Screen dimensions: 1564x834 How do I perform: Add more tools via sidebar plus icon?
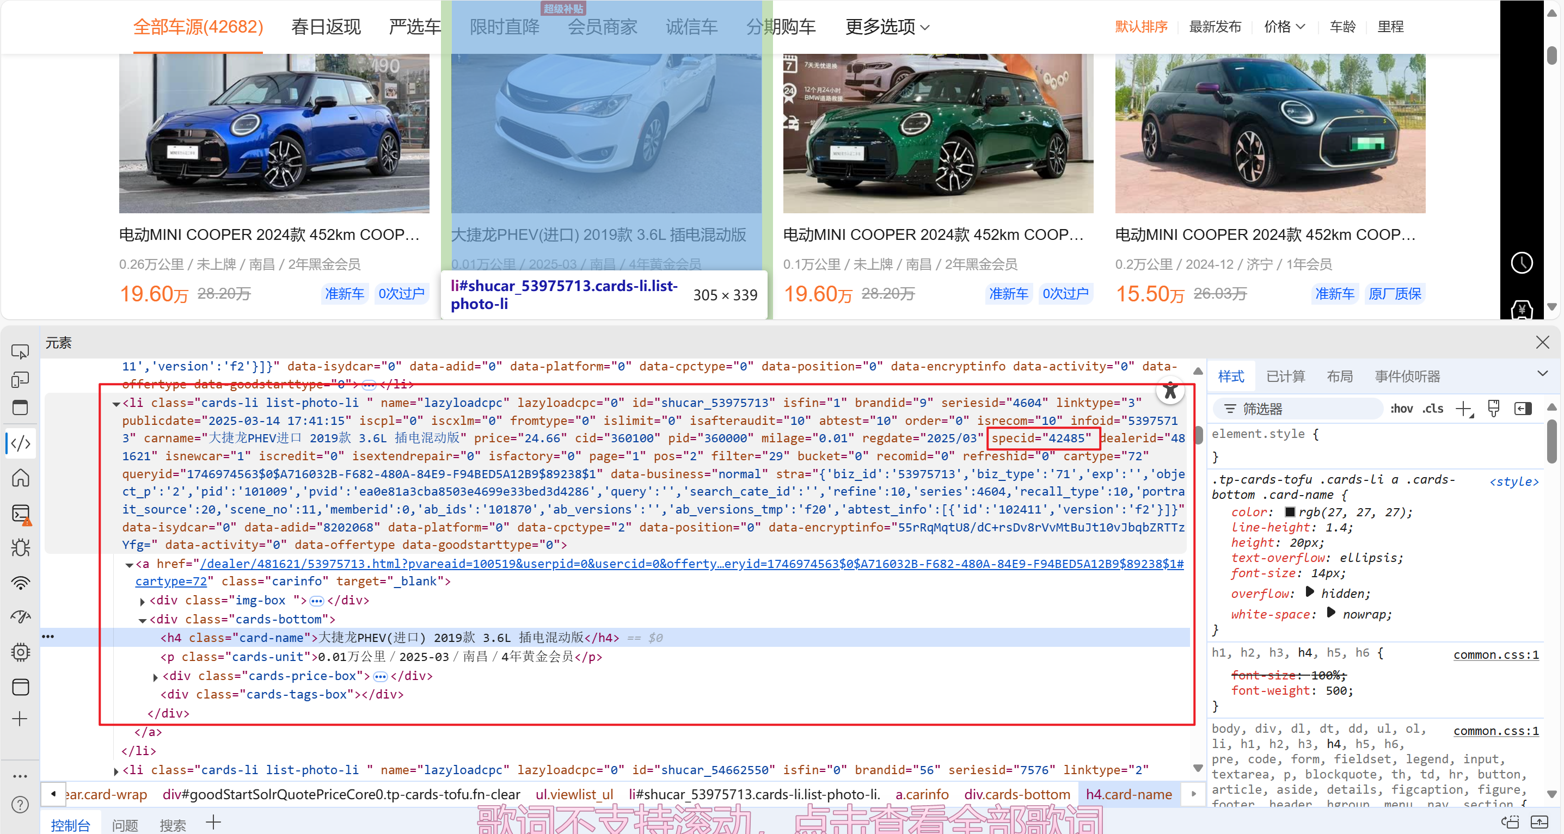(20, 719)
